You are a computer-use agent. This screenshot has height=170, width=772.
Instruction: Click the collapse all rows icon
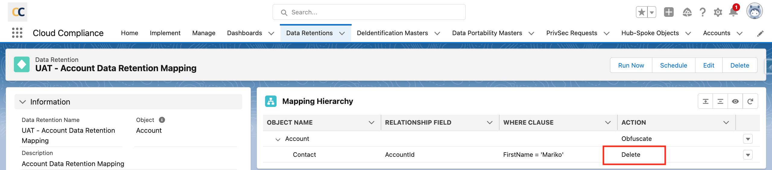pyautogui.click(x=720, y=102)
